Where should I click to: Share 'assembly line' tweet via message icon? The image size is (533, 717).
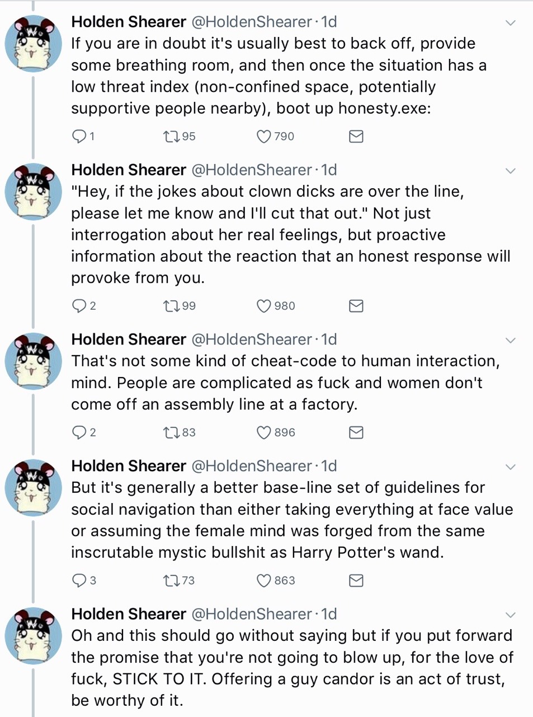356,432
